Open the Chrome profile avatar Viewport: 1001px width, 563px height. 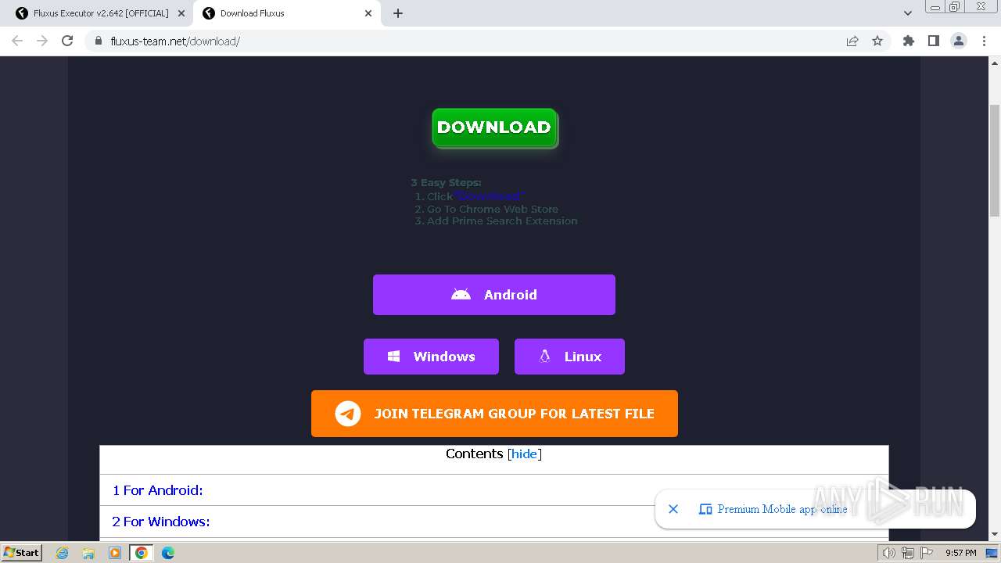(x=959, y=41)
